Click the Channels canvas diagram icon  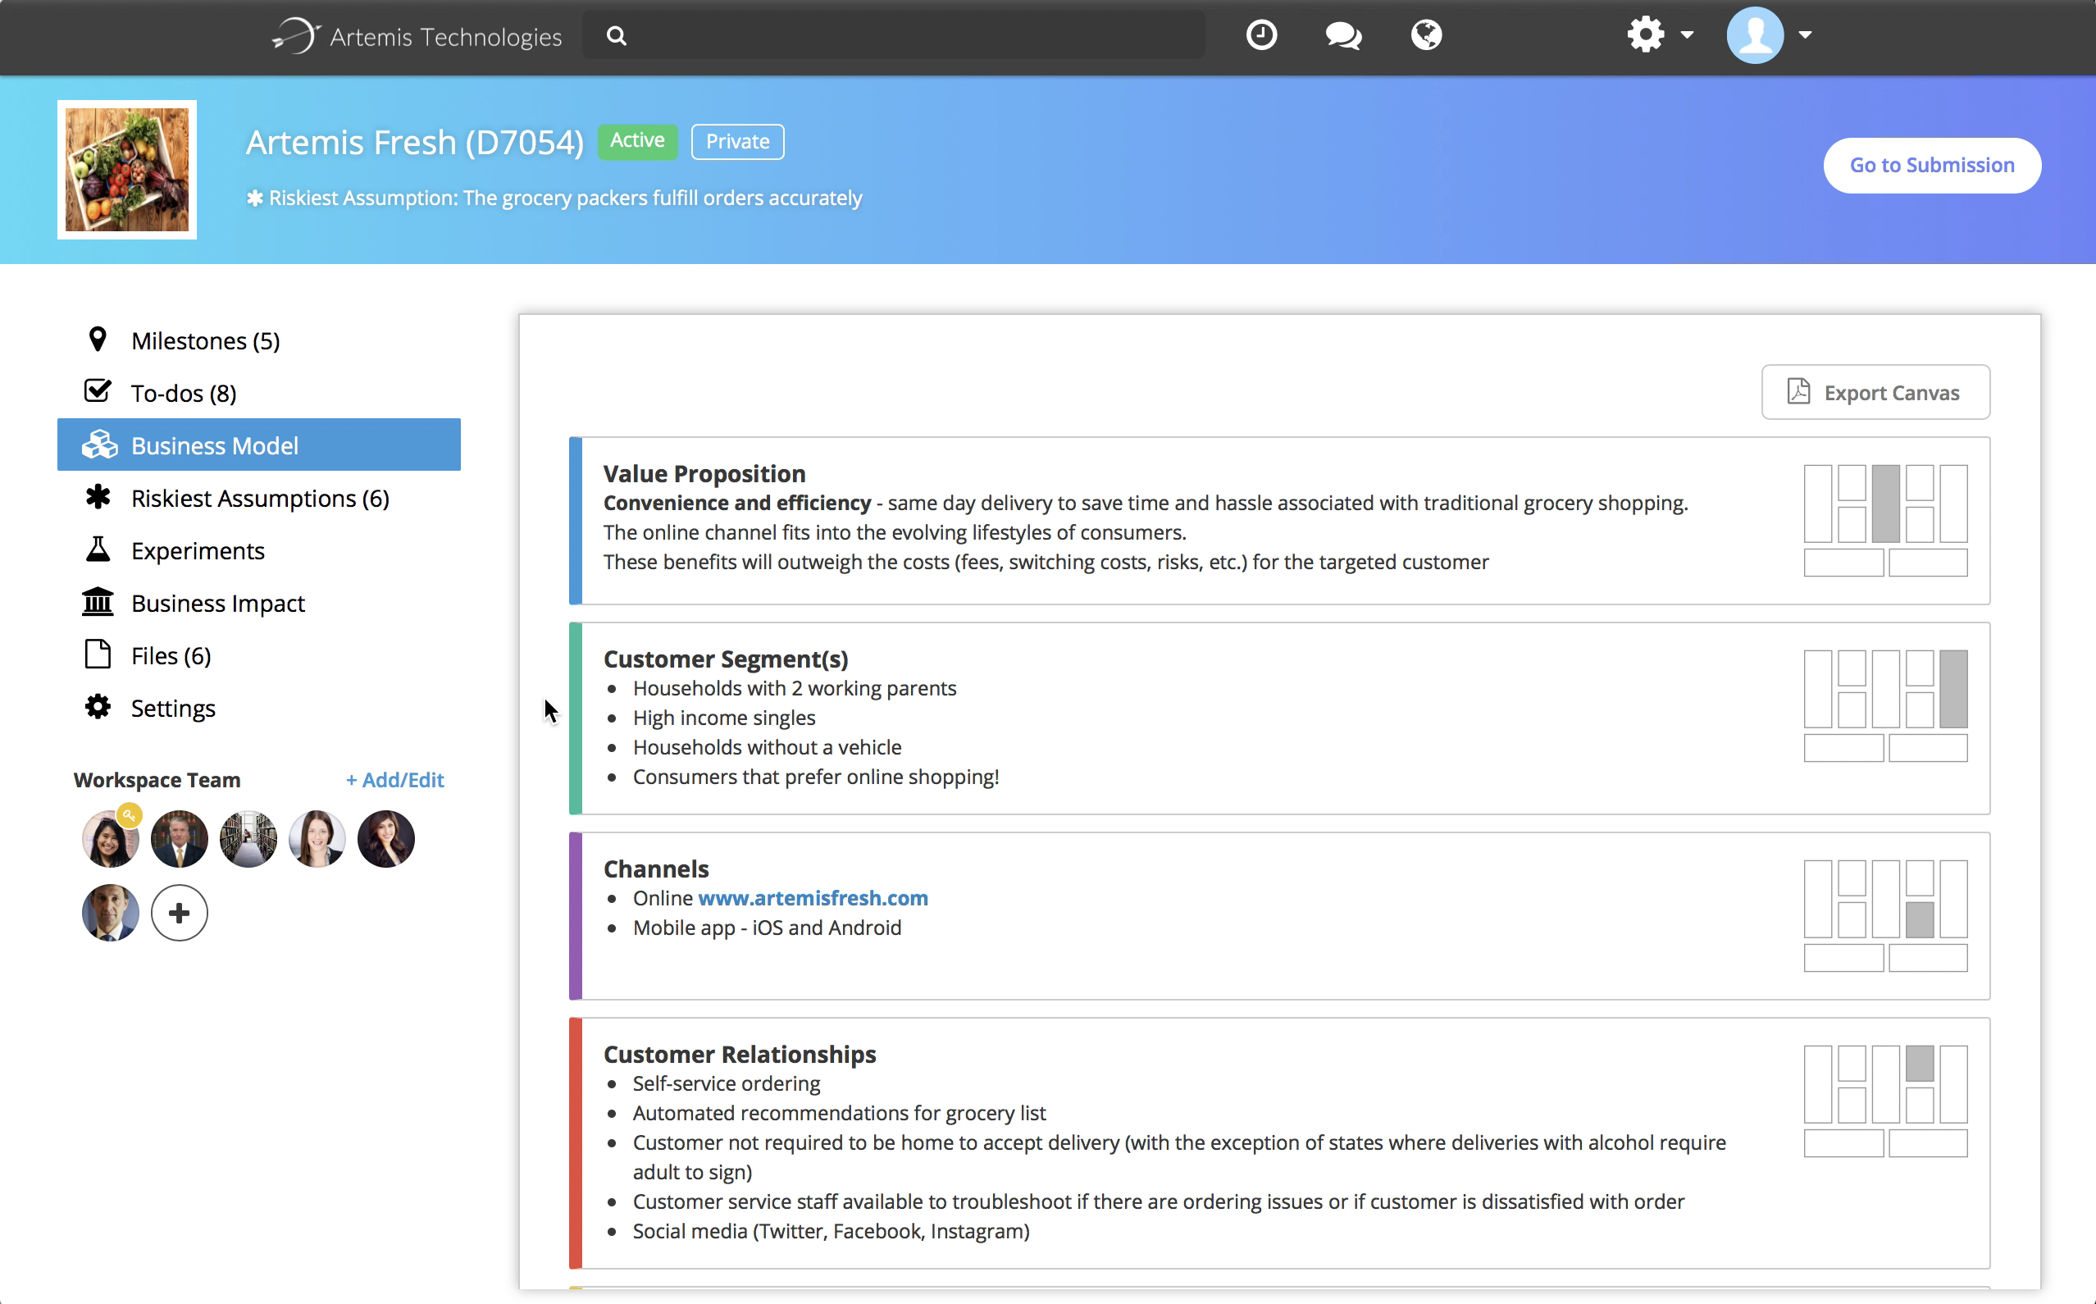(x=1885, y=916)
